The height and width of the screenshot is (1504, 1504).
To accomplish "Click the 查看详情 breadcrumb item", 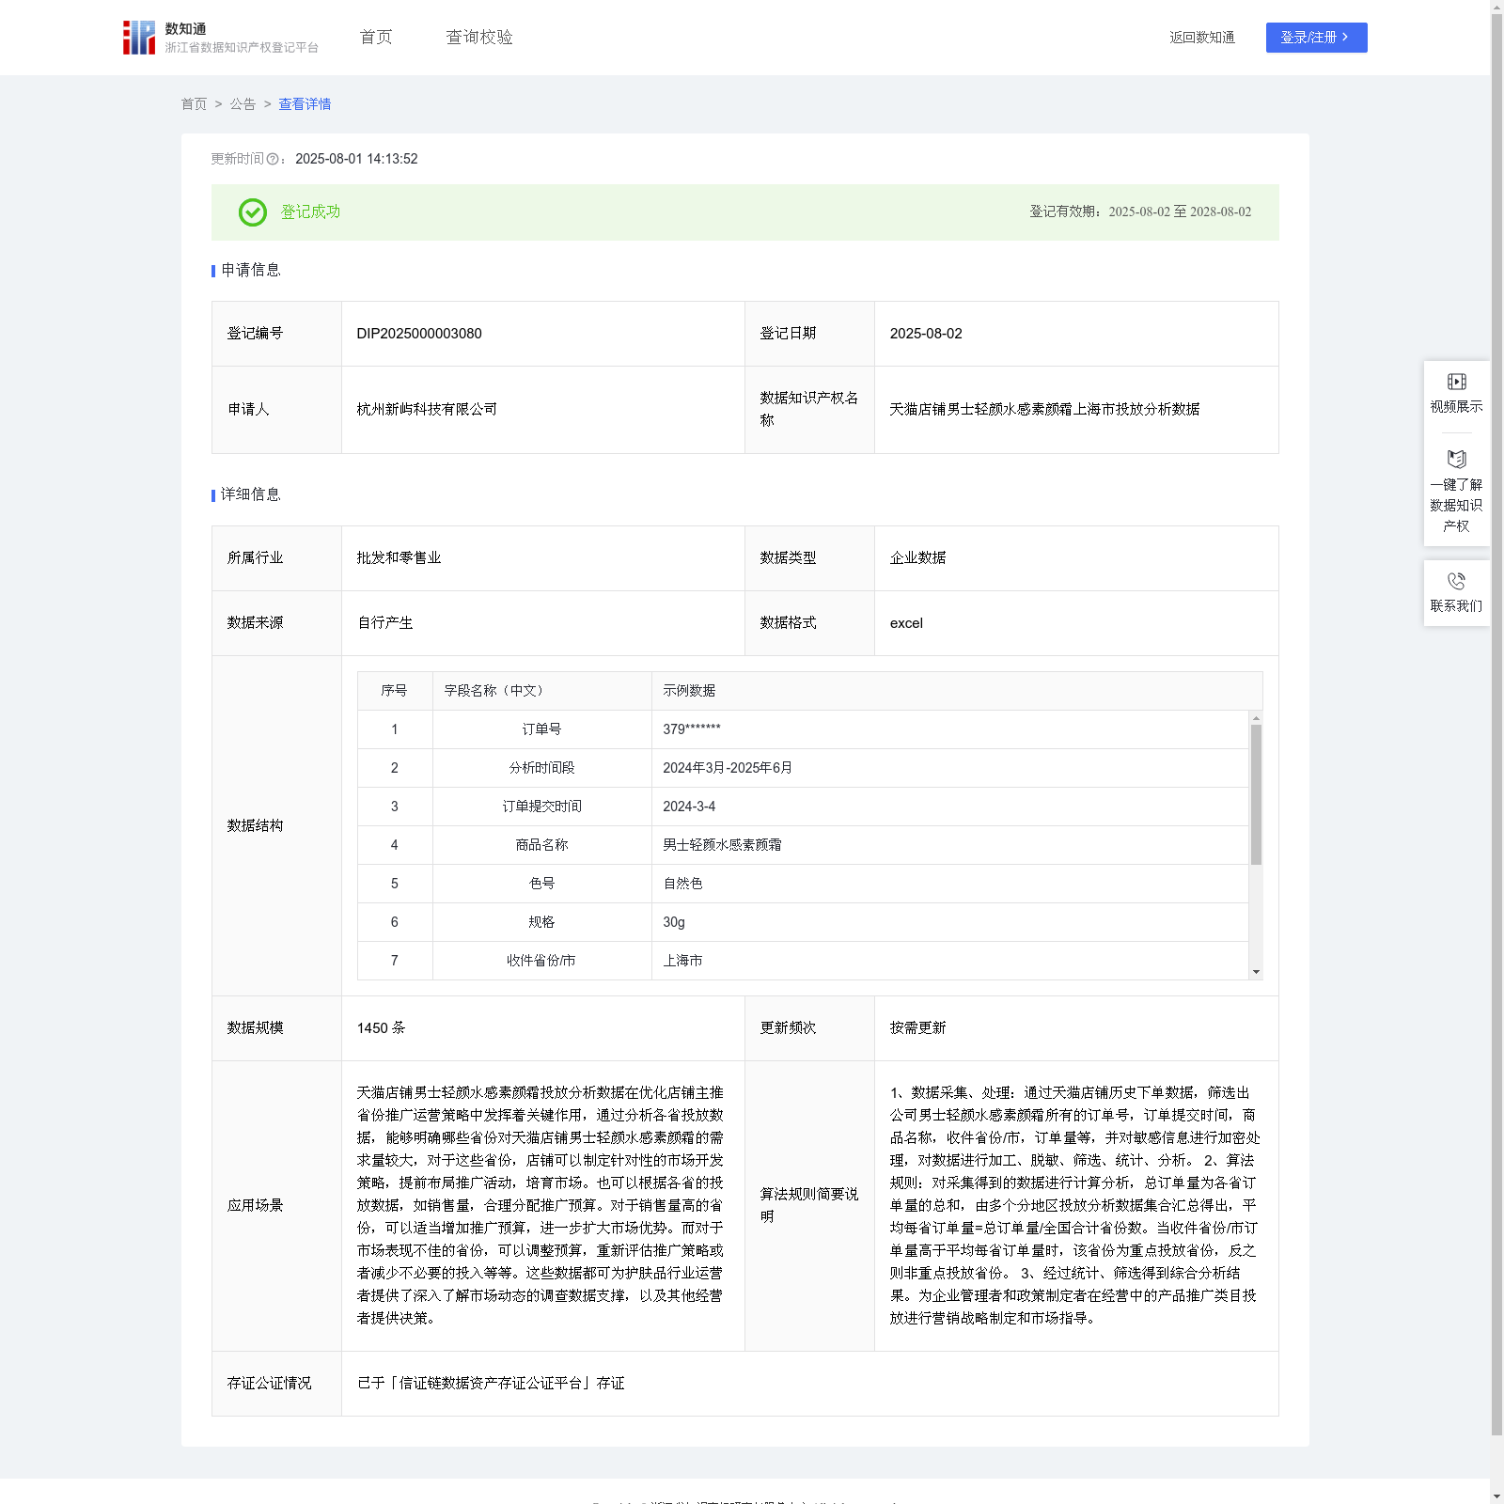I will pos(305,104).
